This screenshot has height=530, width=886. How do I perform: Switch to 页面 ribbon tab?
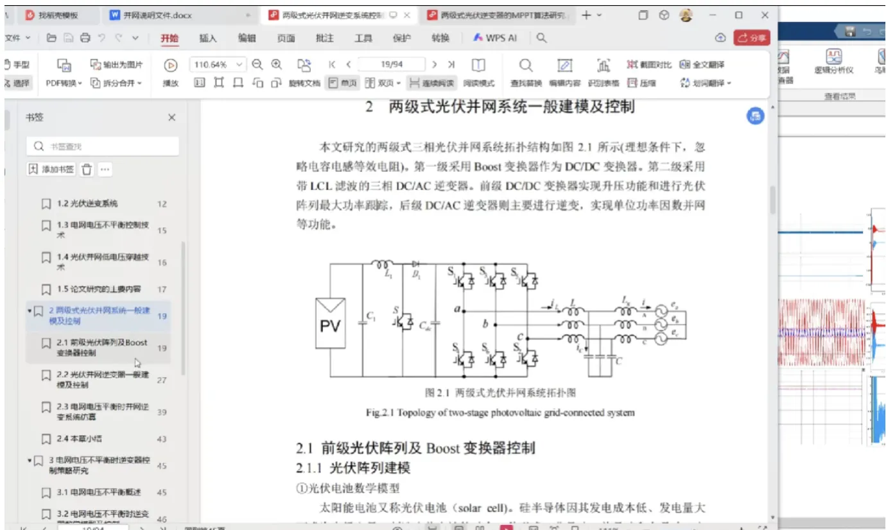click(x=286, y=38)
